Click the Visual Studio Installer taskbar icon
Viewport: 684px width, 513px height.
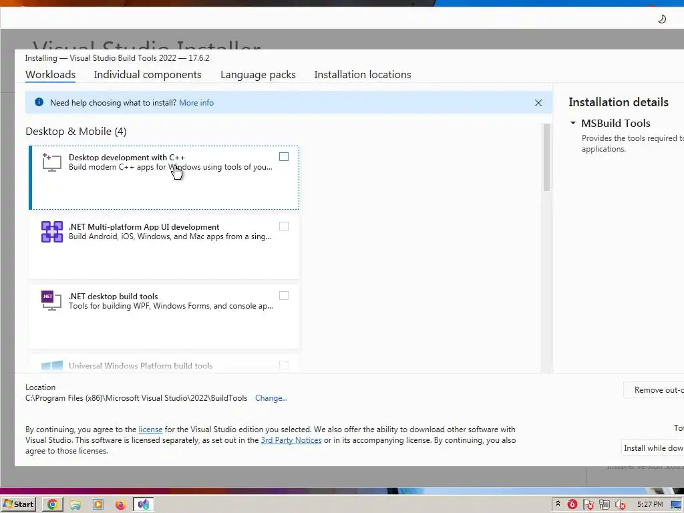144,505
